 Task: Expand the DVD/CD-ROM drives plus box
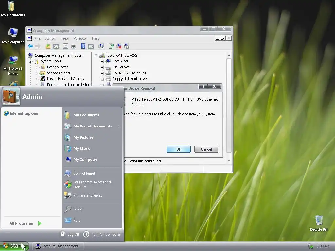[102, 73]
